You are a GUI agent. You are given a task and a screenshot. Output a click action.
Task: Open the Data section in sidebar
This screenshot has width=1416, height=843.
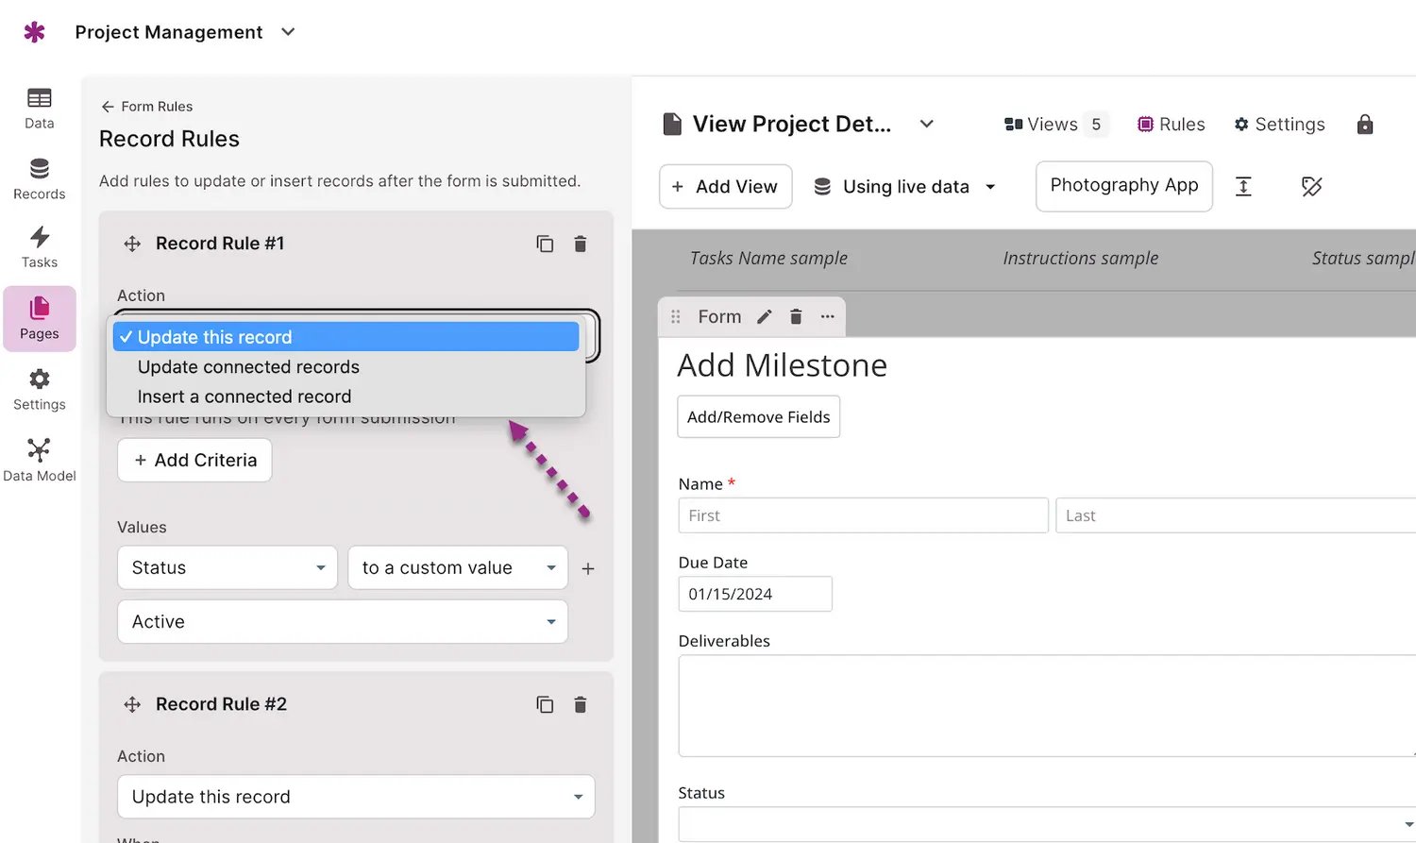[39, 108]
